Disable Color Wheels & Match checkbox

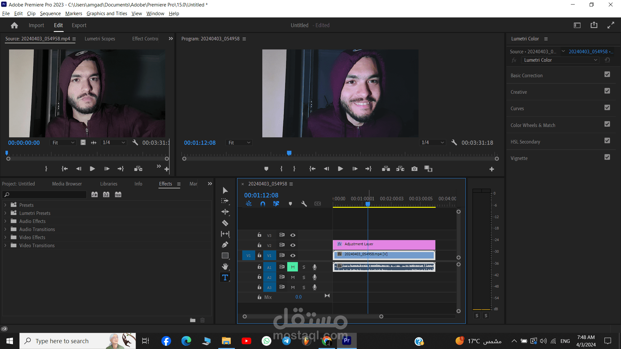pos(607,124)
